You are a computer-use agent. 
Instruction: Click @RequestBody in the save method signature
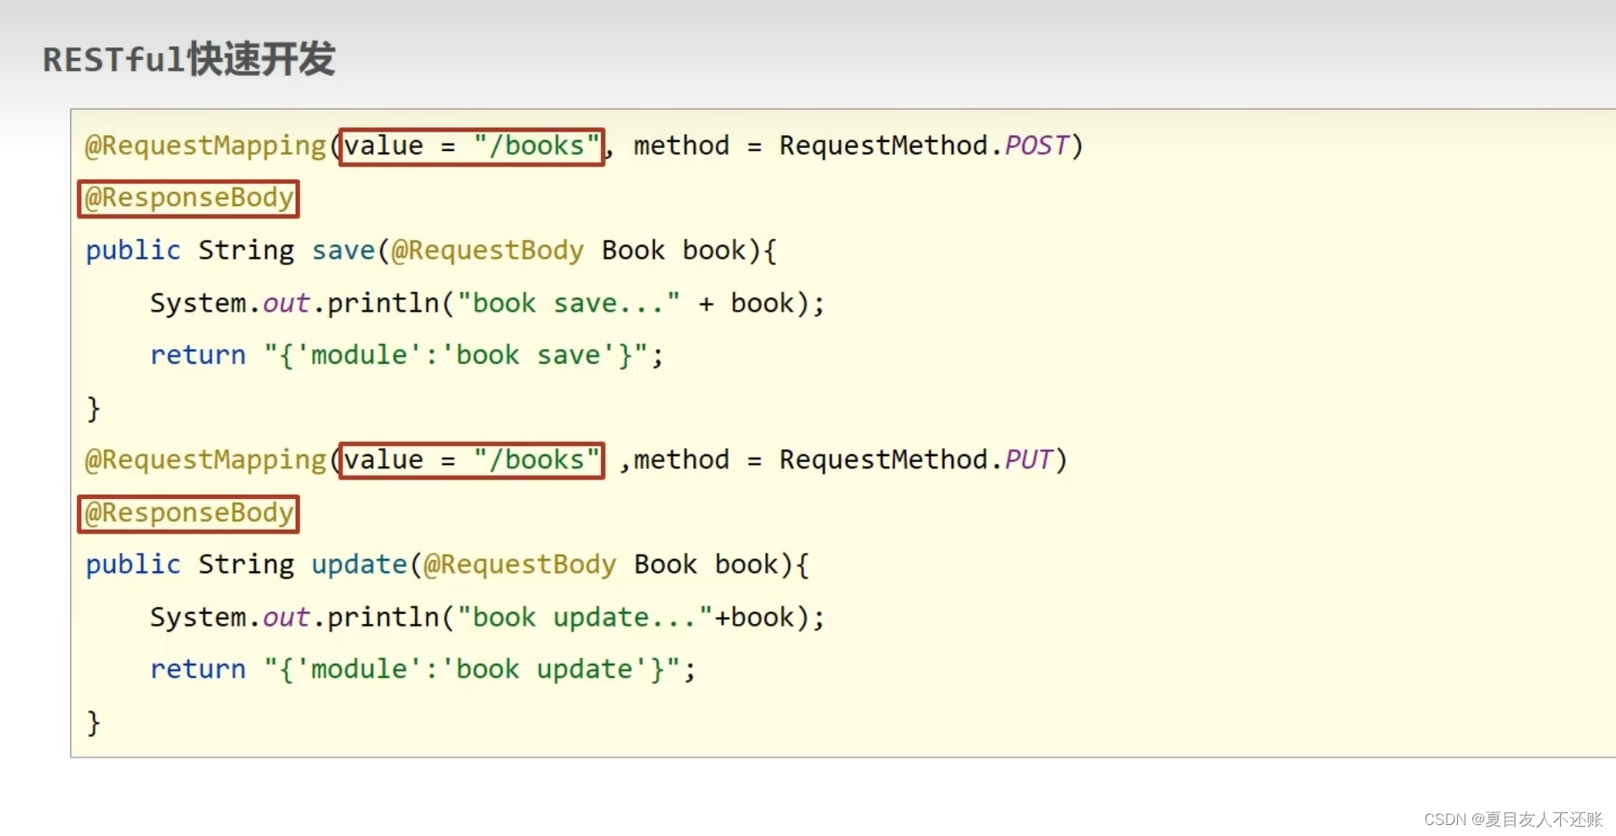[488, 250]
